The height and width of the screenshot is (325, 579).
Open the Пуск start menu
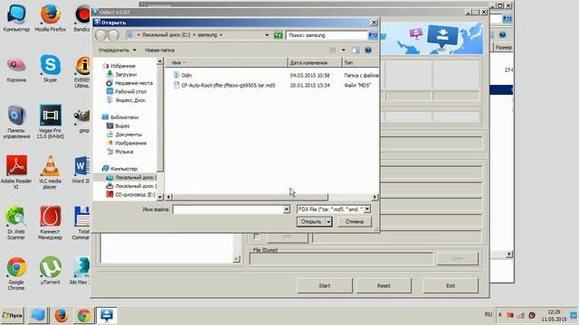point(13,315)
